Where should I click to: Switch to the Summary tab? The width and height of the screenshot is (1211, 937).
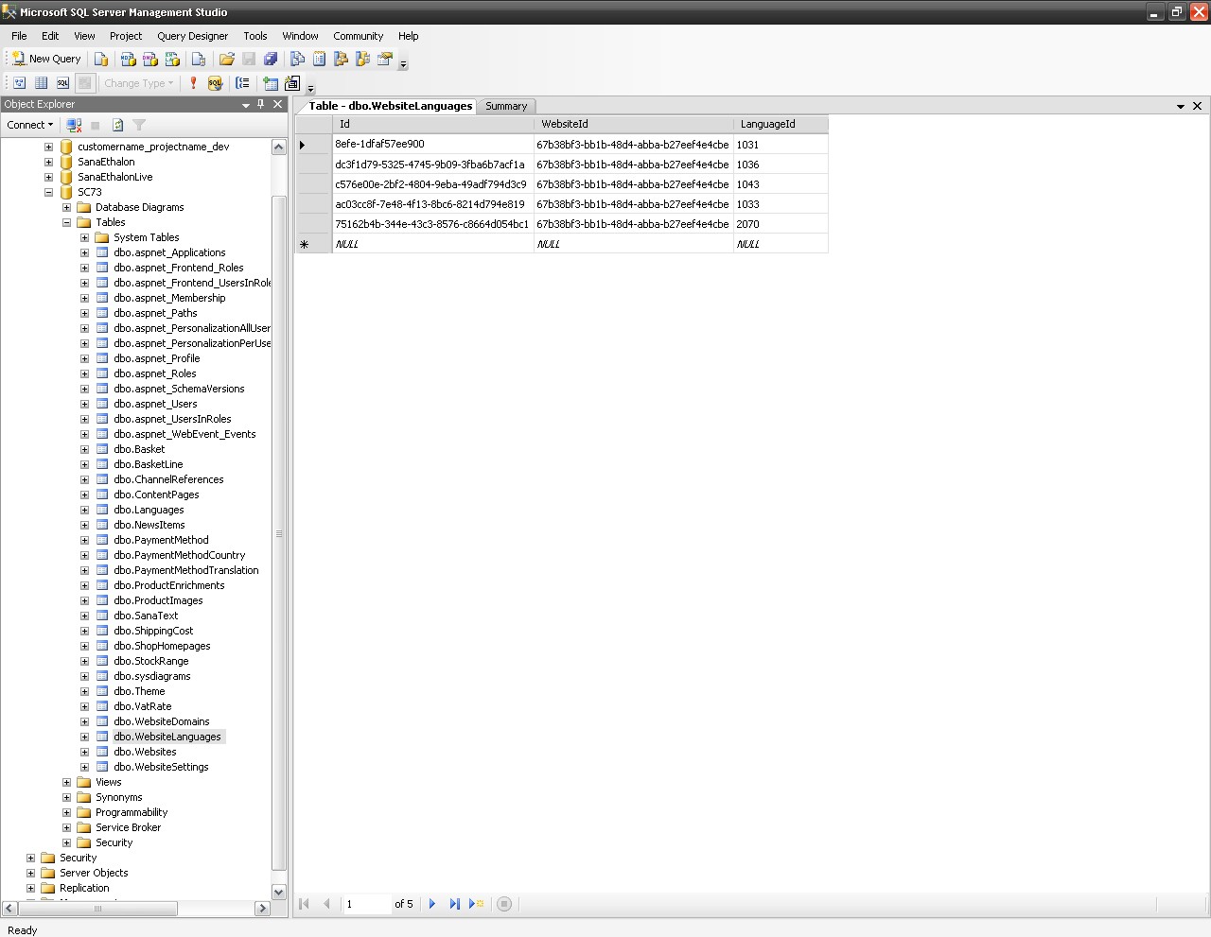[506, 106]
